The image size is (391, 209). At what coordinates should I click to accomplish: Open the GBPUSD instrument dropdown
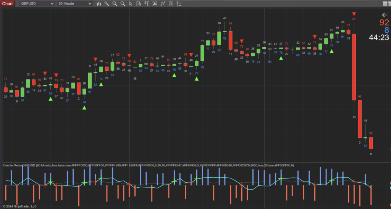pos(37,4)
